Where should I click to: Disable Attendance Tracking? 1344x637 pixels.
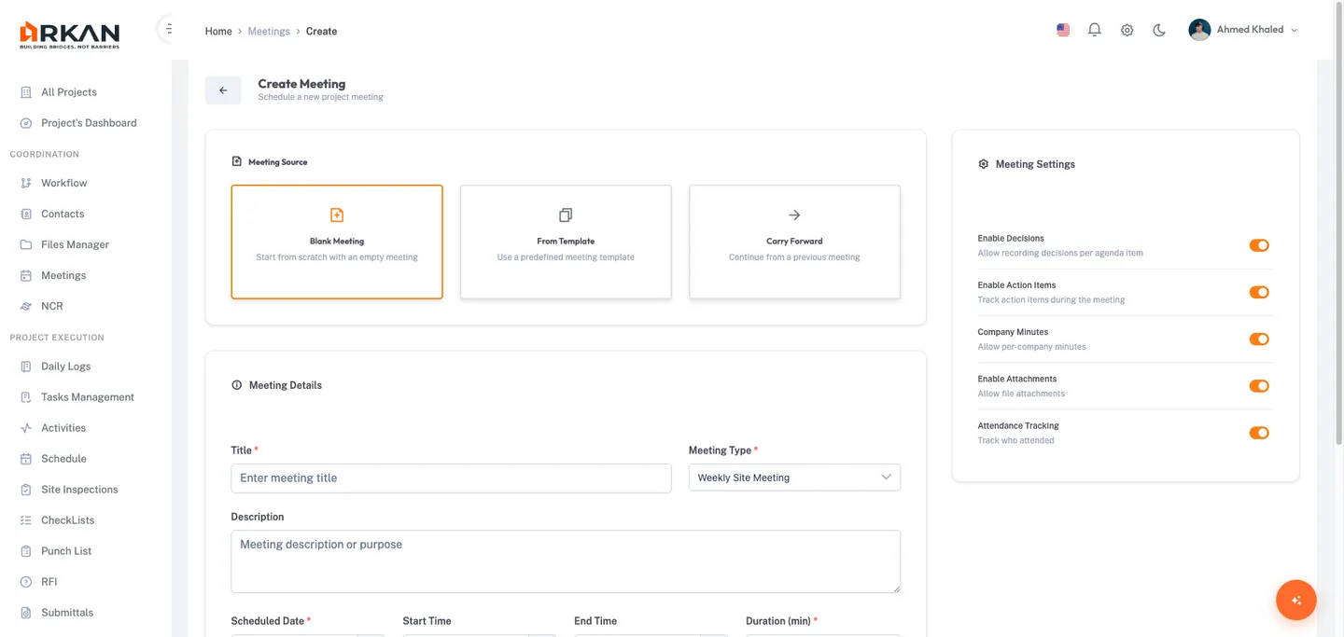[x=1259, y=433]
